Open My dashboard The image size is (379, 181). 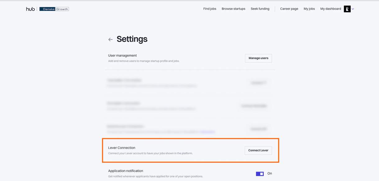[330, 9]
